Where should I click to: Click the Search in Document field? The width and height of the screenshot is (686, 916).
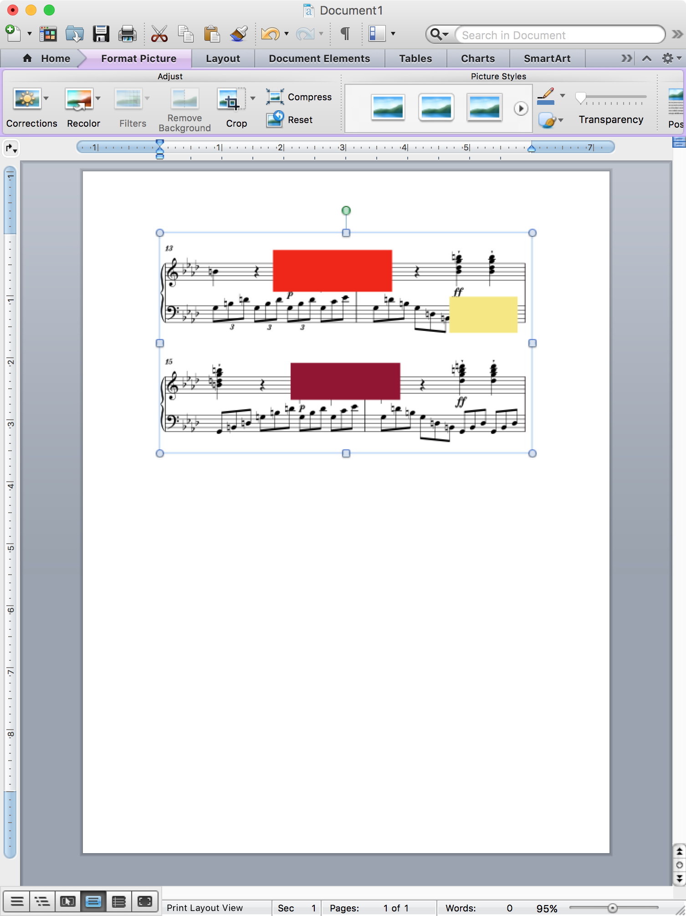[560, 35]
